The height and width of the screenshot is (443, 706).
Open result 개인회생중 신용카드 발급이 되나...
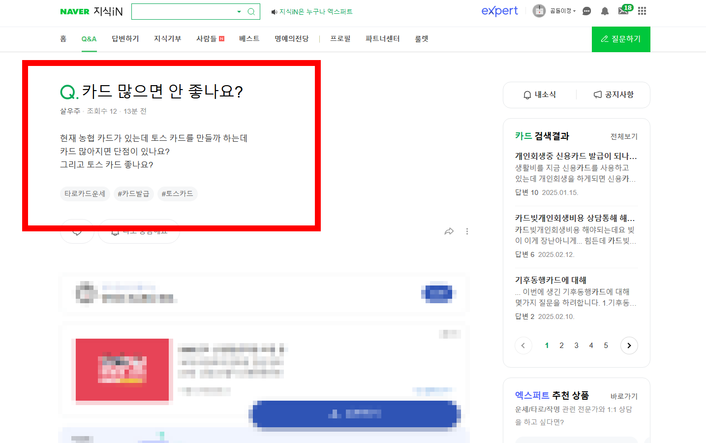(x=576, y=156)
